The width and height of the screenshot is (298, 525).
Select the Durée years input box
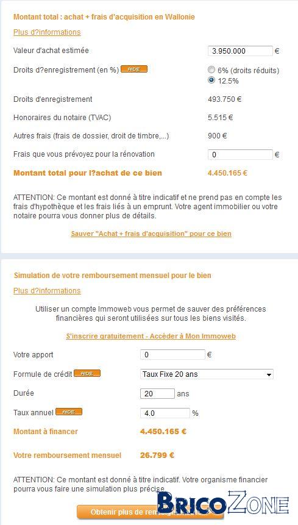157,393
